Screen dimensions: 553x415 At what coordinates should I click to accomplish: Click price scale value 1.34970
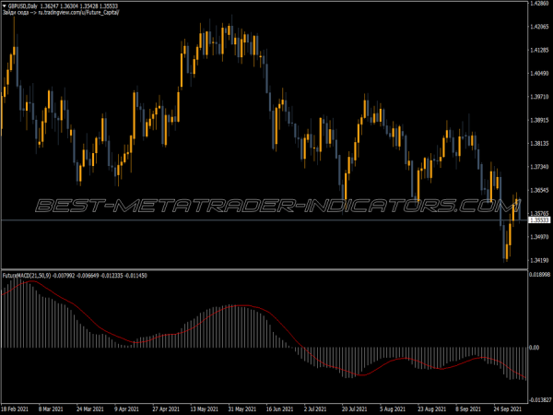[539, 237]
